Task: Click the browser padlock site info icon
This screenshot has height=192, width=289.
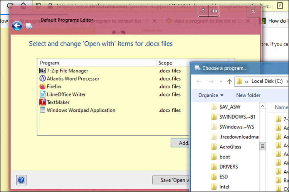Action: coord(50,5)
